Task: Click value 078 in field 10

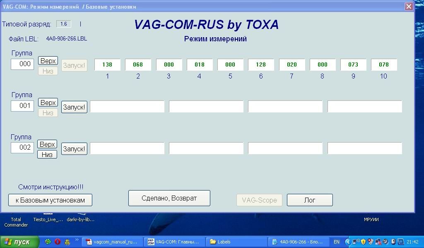Action: pos(384,65)
